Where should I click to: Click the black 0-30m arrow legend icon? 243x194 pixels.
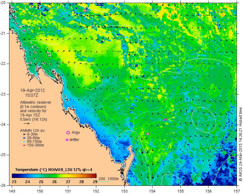[24, 135]
